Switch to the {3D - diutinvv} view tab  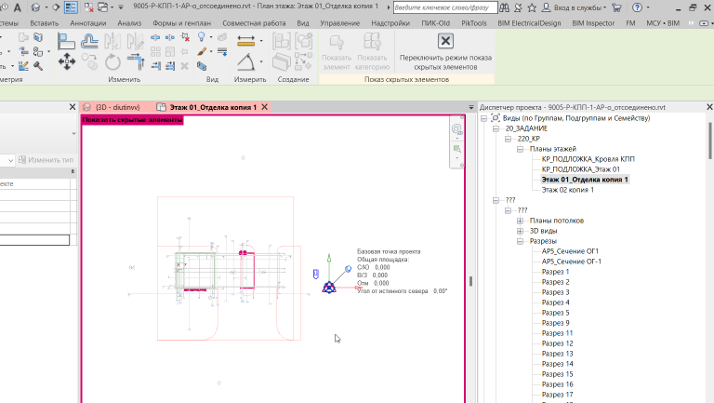[115, 108]
